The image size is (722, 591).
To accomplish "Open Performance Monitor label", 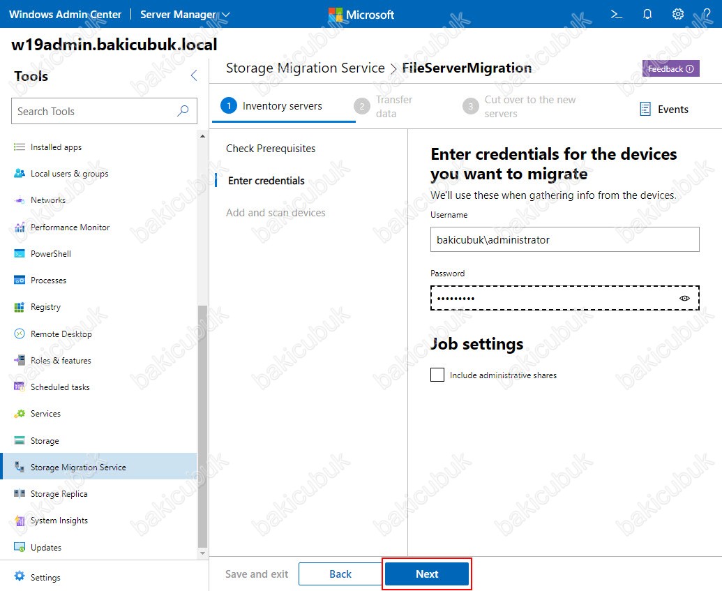I will [70, 227].
